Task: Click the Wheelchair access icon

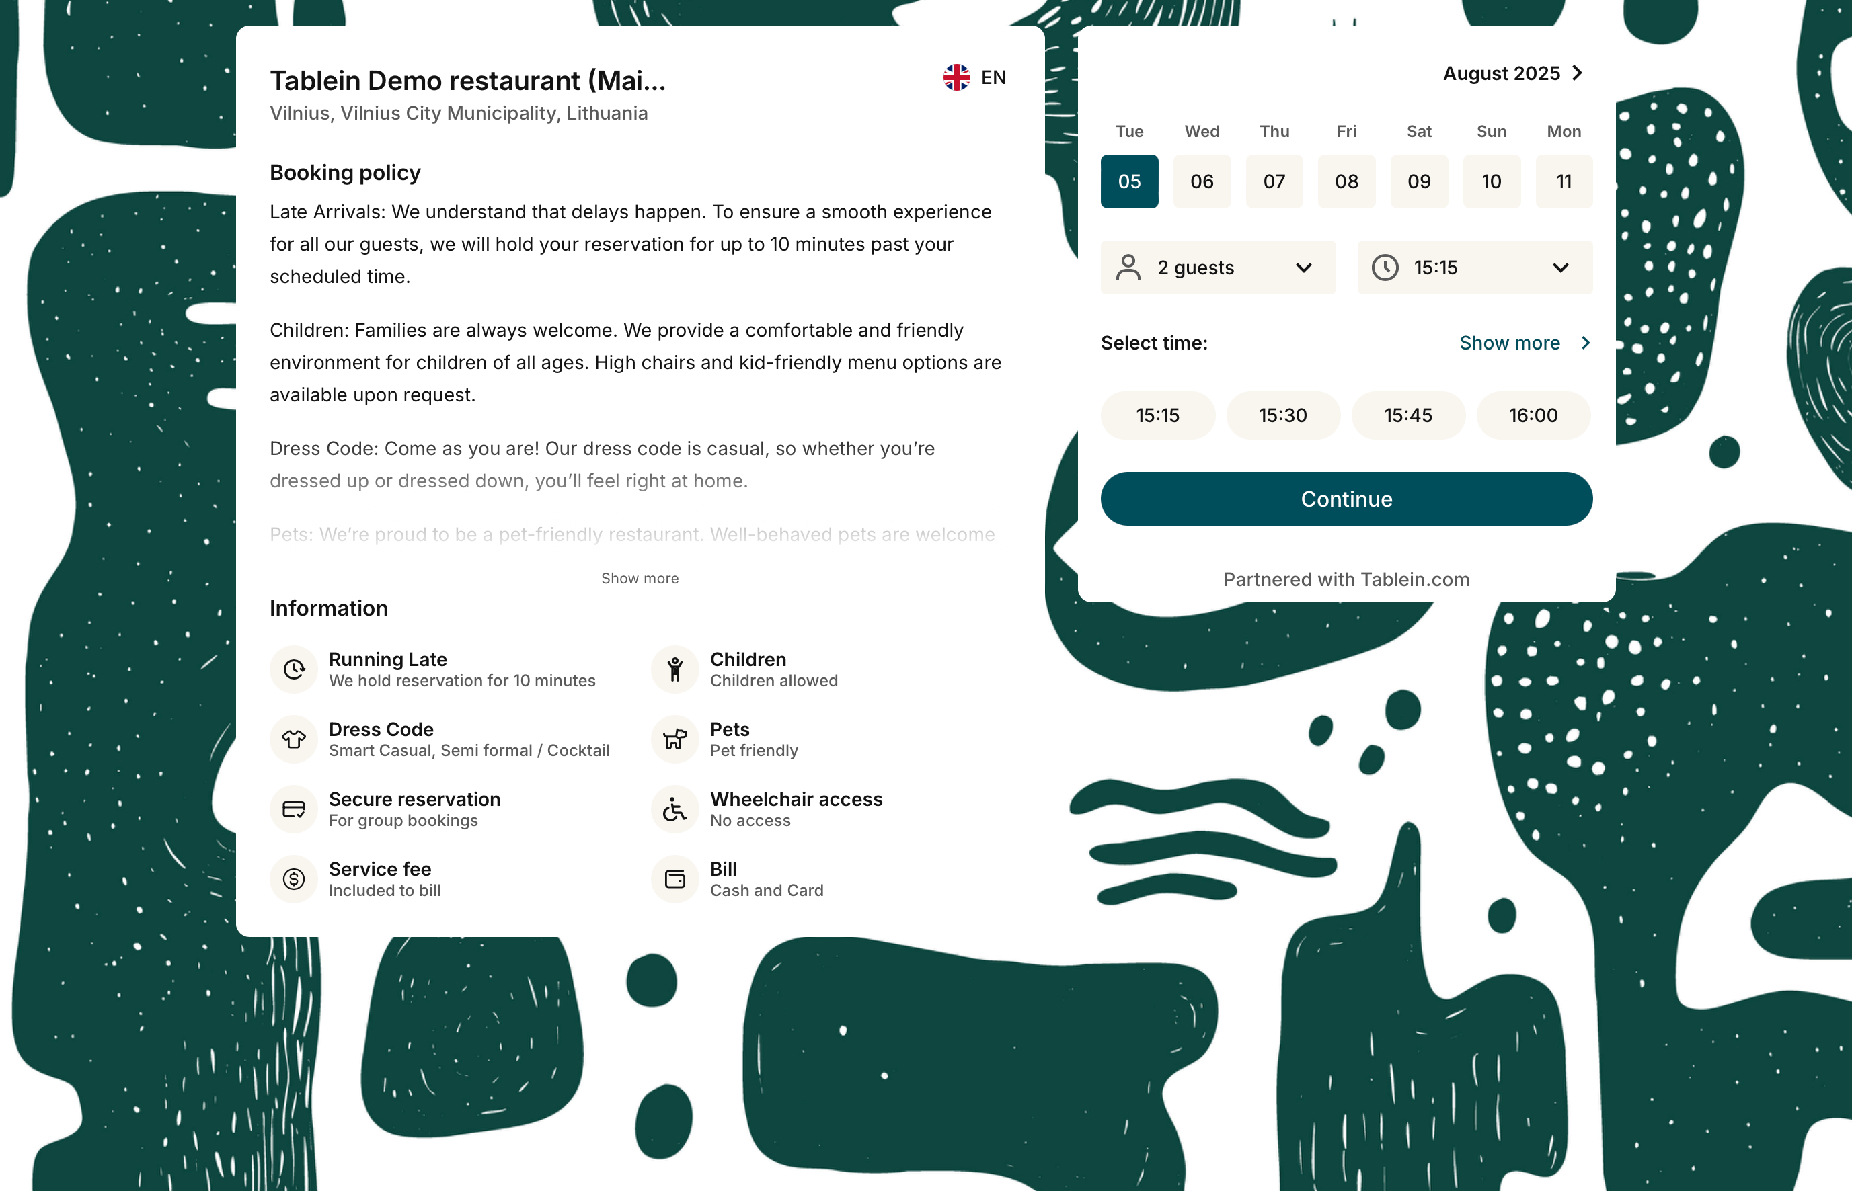Action: (675, 809)
